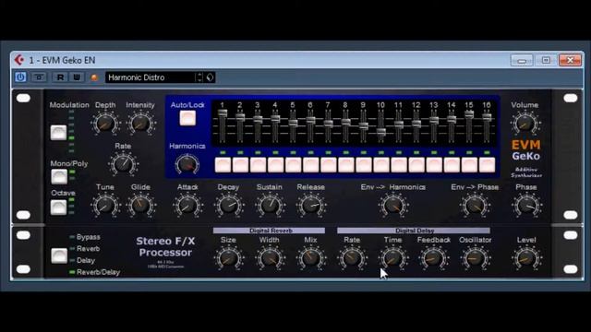Click harmonic slider 1 handle
Image resolution: width=591 pixels, height=332 pixels.
point(223,113)
